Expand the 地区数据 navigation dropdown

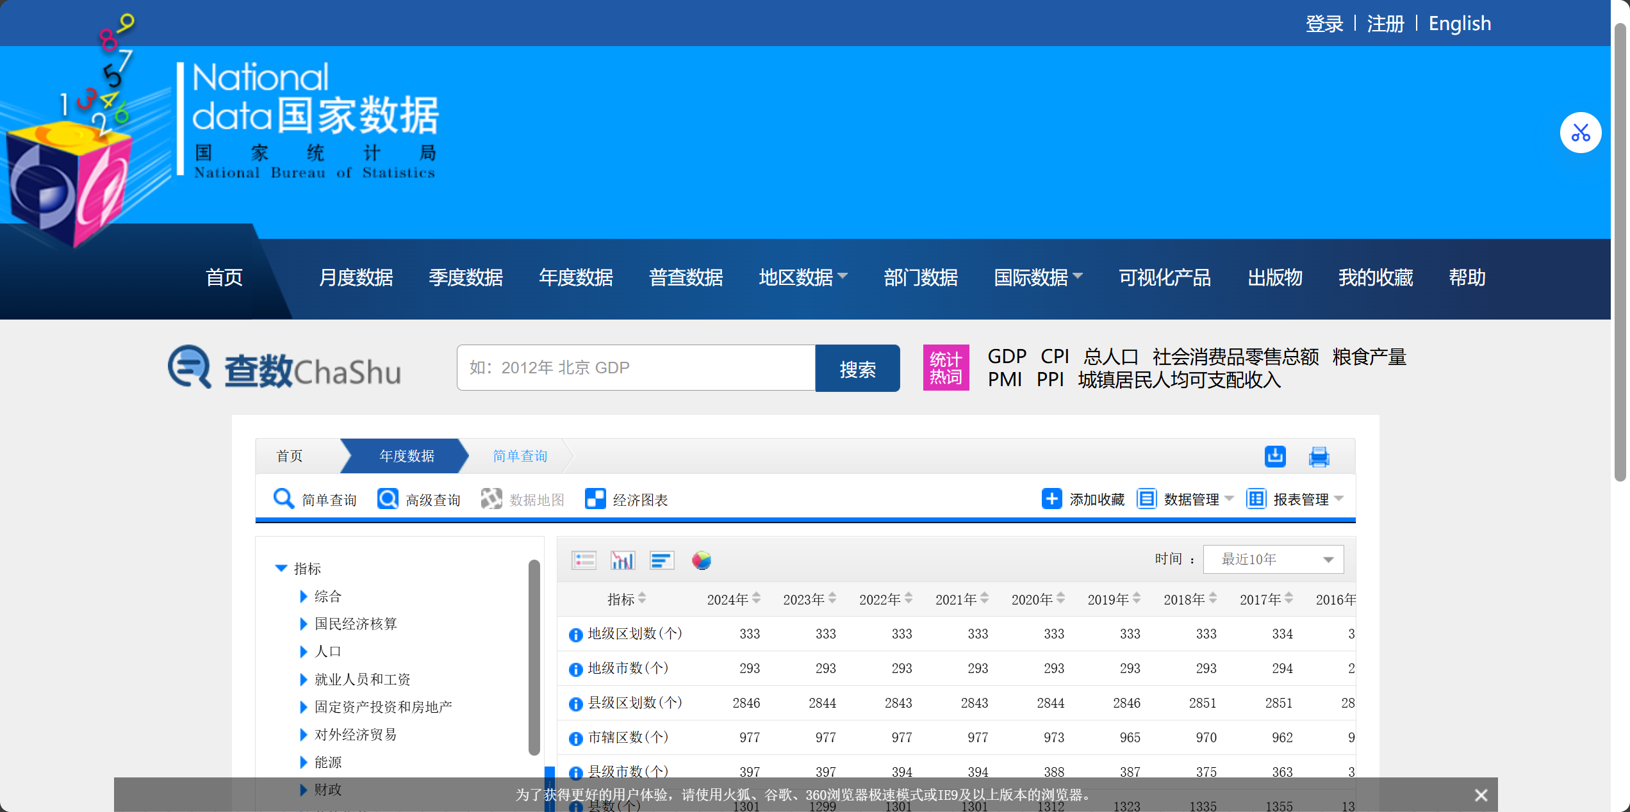click(x=802, y=277)
